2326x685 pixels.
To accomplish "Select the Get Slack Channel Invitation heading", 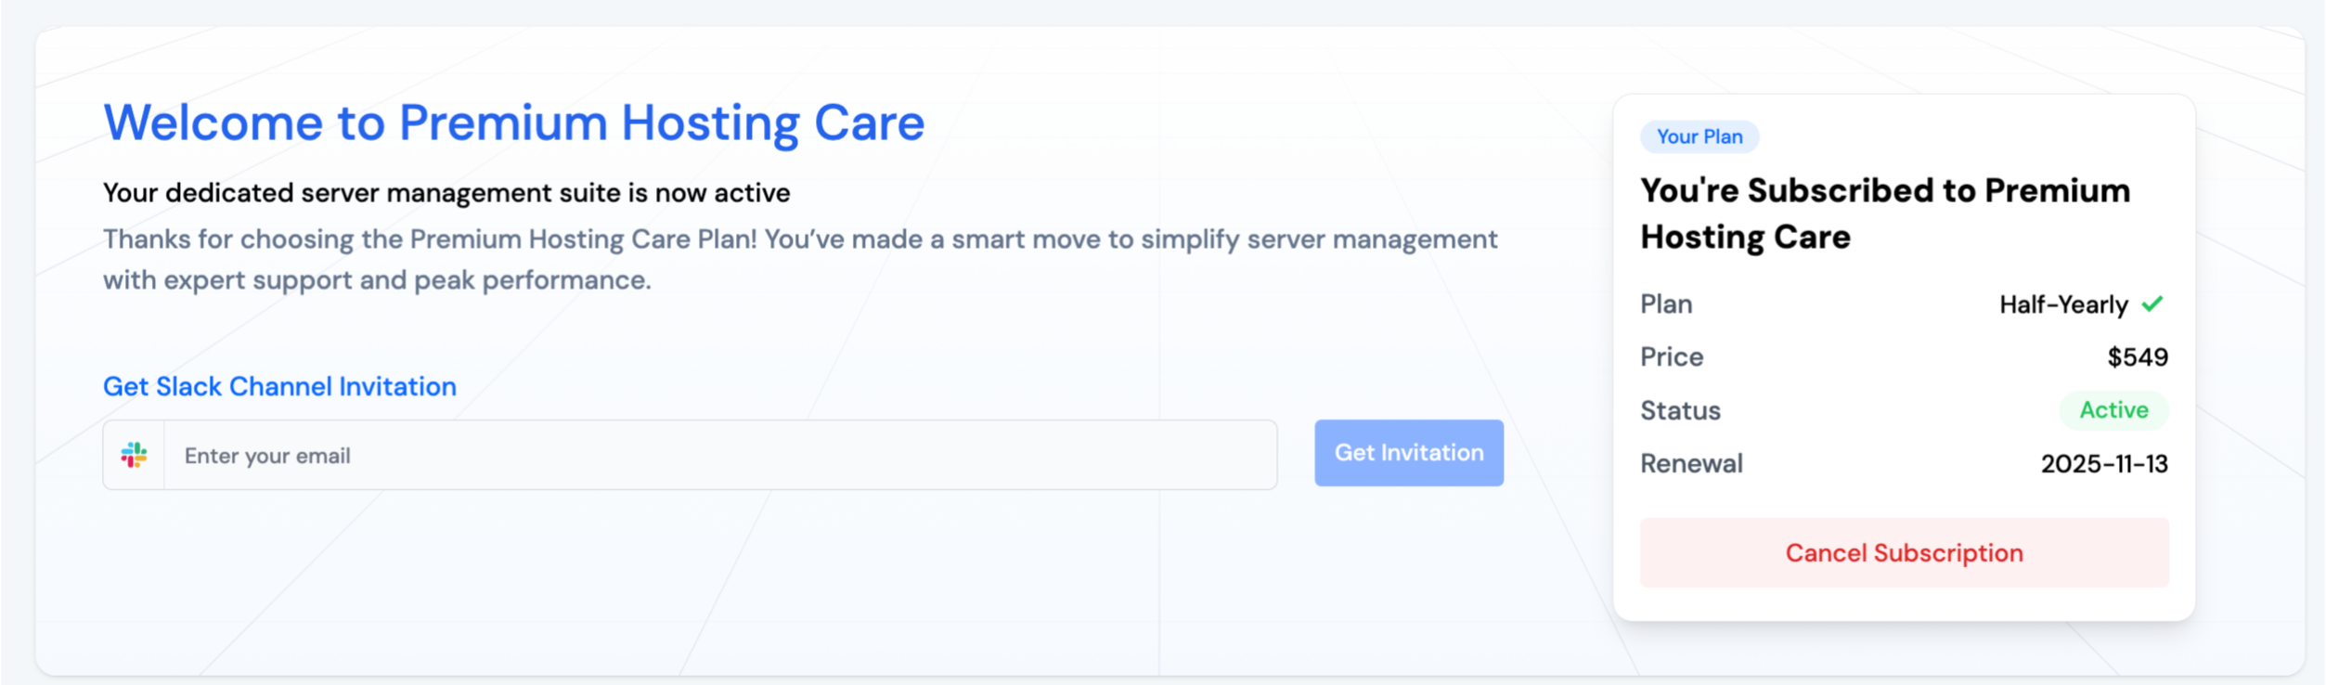I will pyautogui.click(x=279, y=386).
